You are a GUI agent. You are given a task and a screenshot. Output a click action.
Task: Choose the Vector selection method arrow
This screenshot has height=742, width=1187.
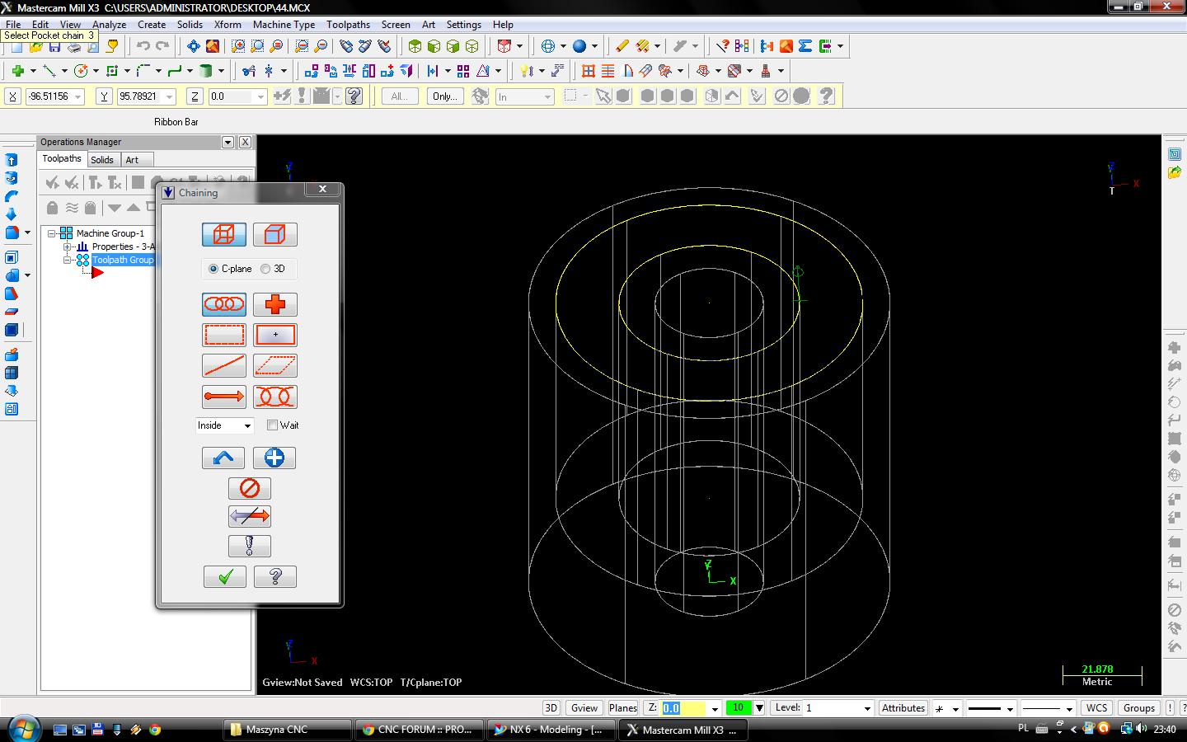tap(224, 397)
